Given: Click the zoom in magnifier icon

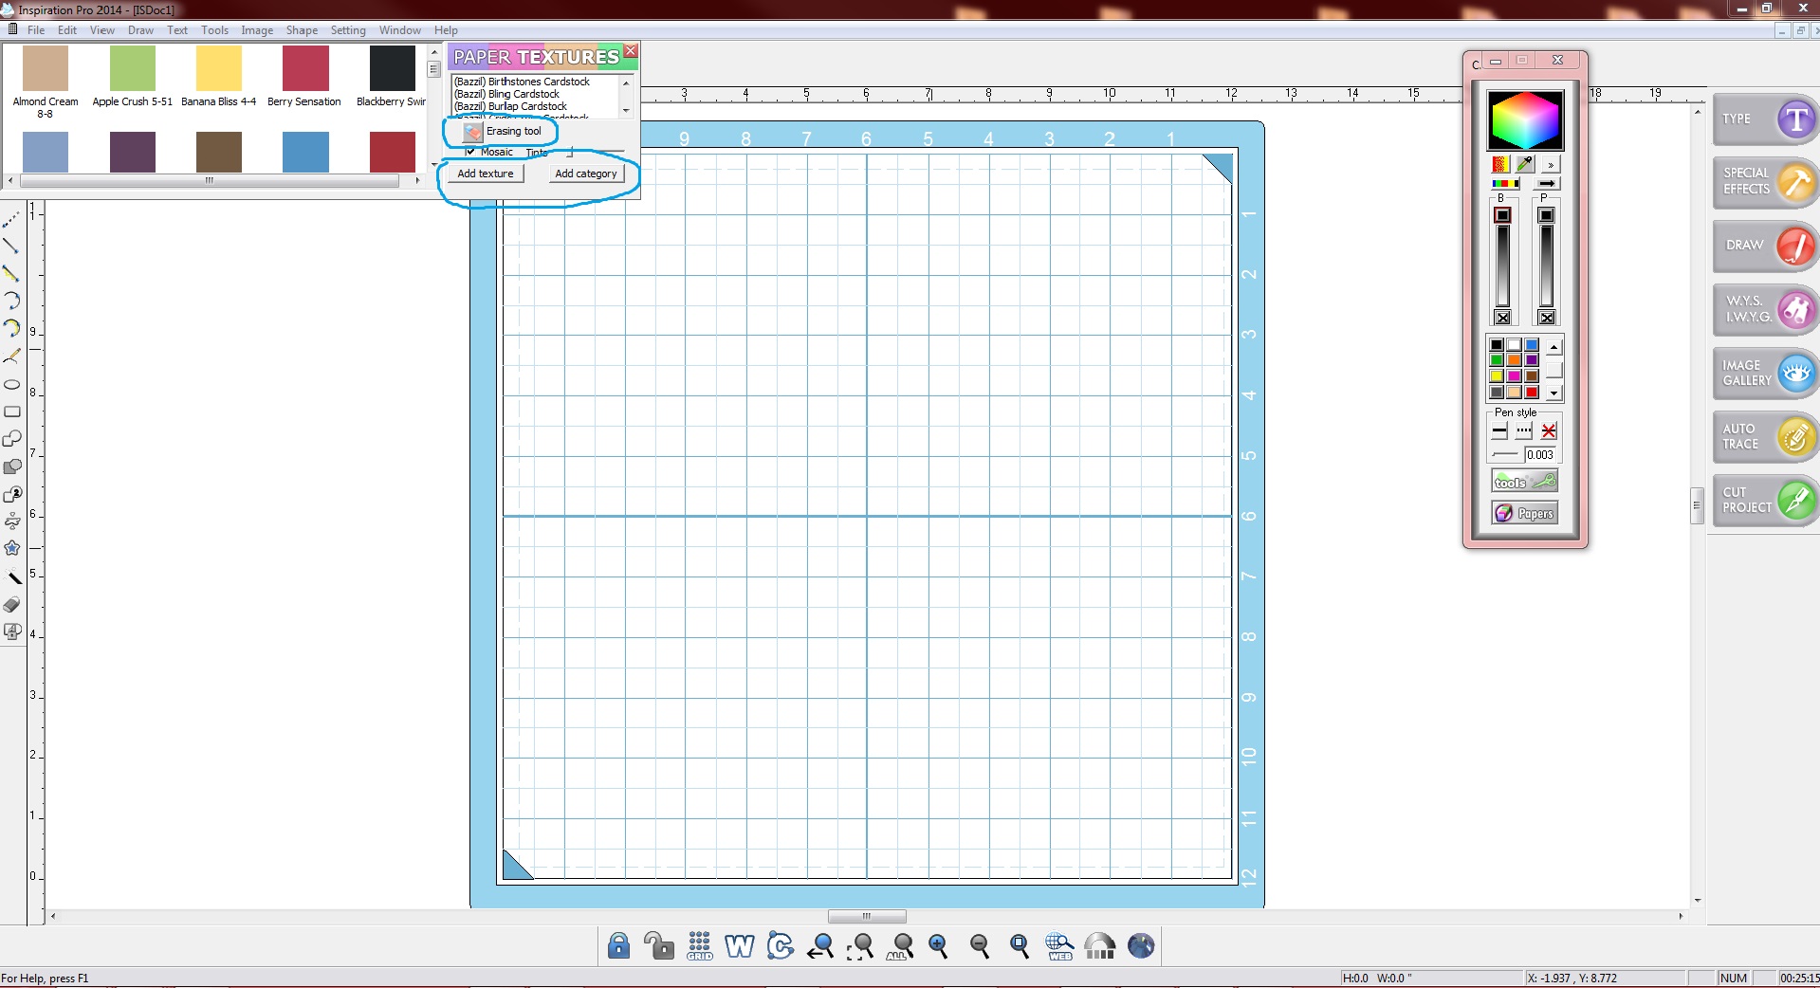Looking at the screenshot, I should tap(939, 945).
